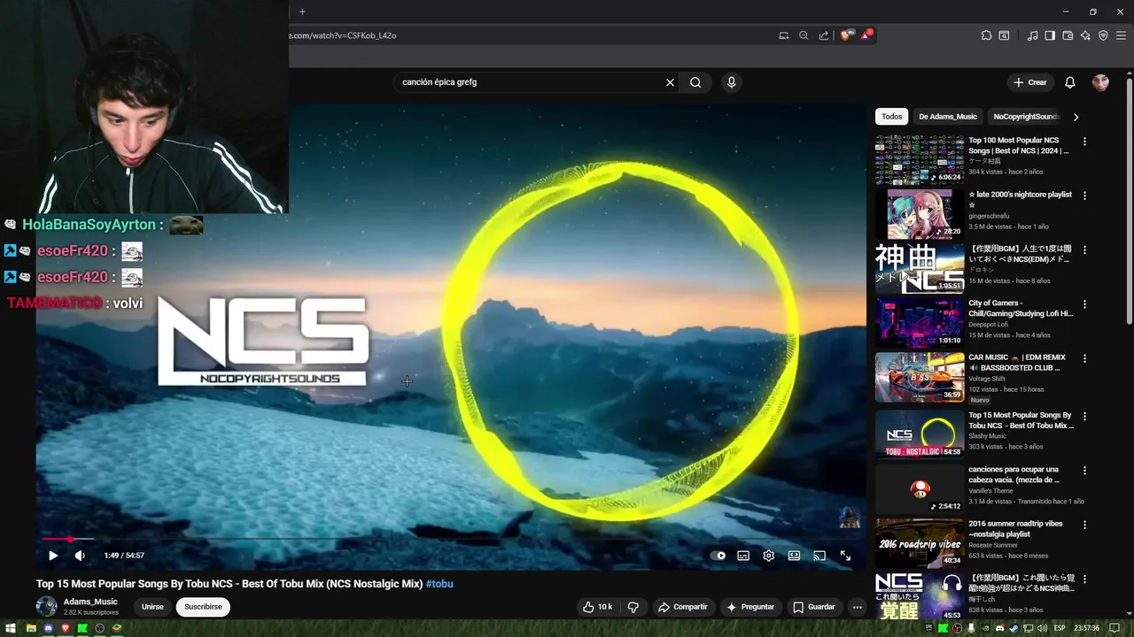Open options for Top 100 Most Popular NCS Songs
The height and width of the screenshot is (637, 1134).
click(x=1084, y=142)
